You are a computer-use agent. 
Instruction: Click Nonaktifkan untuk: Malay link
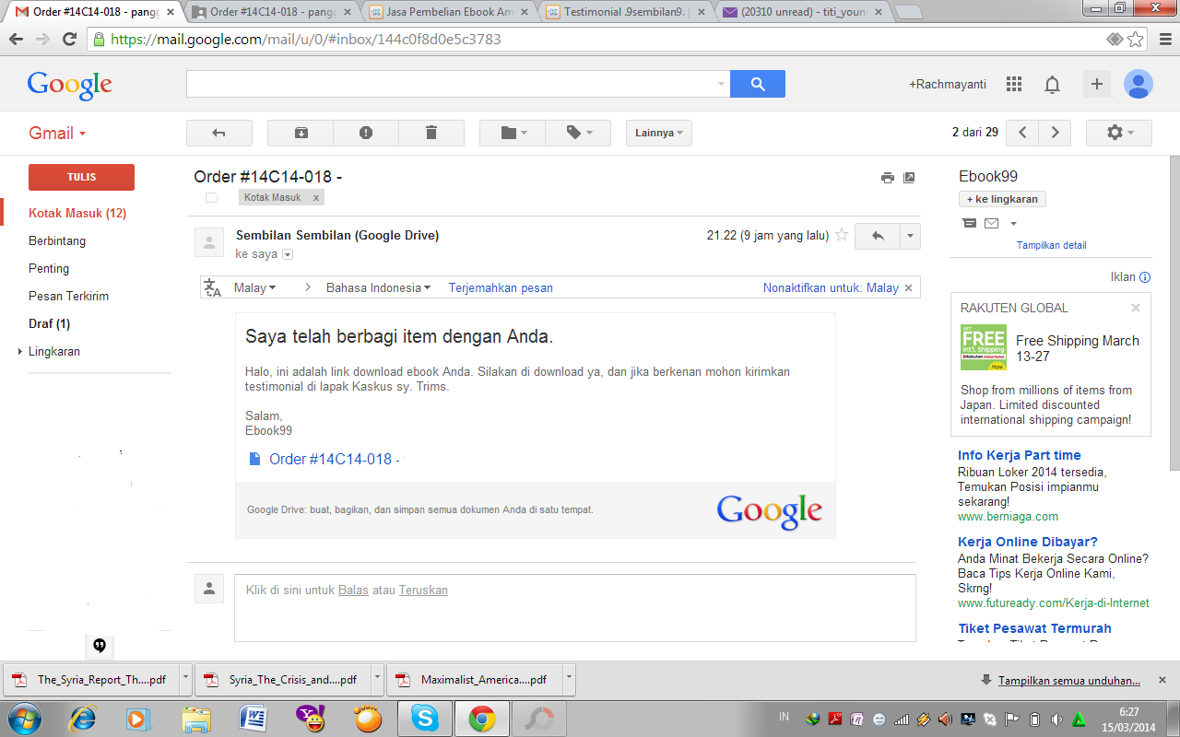point(831,287)
